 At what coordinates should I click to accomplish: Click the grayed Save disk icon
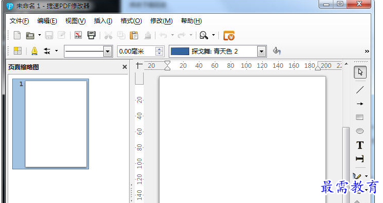point(49,36)
